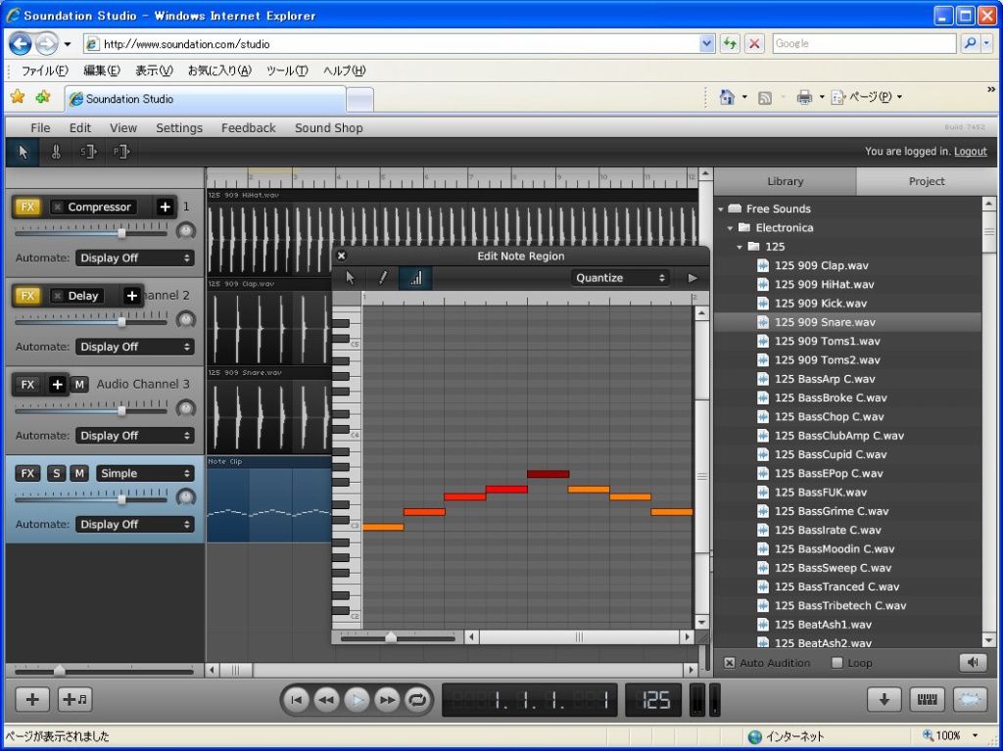
Task: Click the browser Home icon
Action: (x=727, y=97)
